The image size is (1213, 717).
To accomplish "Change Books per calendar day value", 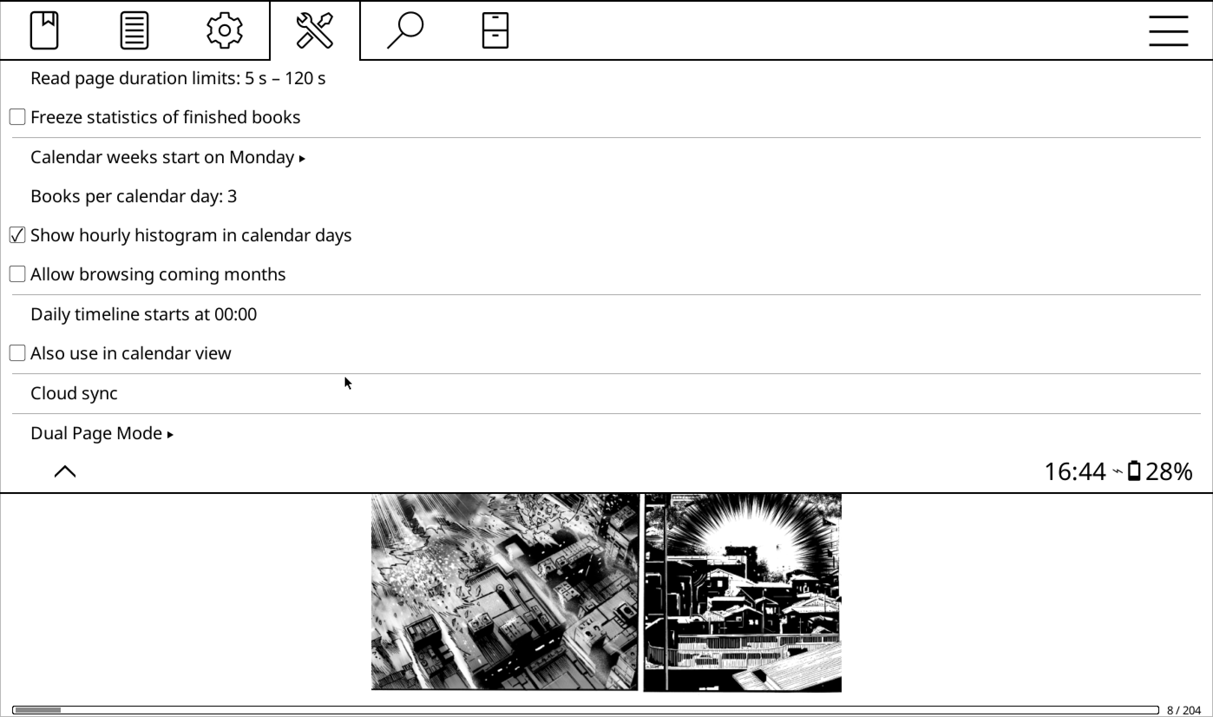I will point(606,196).
